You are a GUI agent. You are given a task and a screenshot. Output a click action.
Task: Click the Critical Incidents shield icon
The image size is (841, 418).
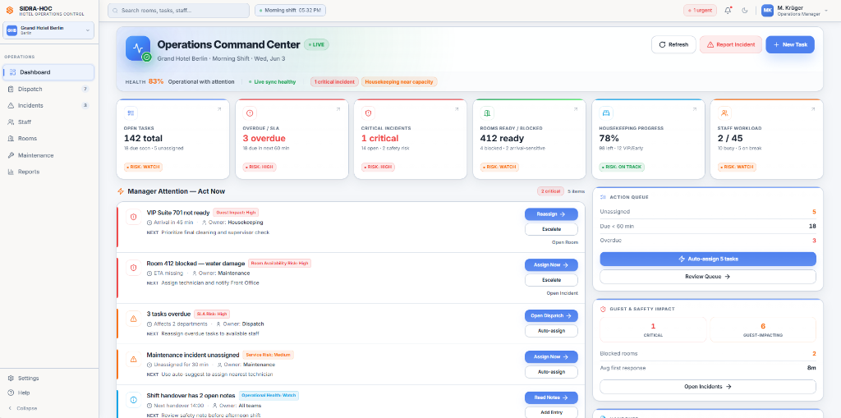[x=368, y=113]
